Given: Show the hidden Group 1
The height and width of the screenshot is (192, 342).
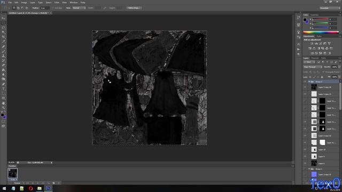Looking at the screenshot, I should pyautogui.click(x=305, y=169).
